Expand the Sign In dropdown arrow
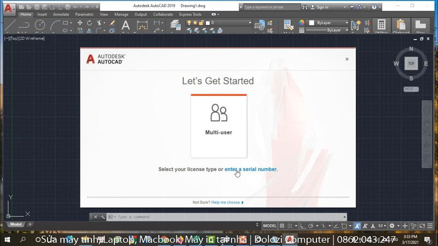438x246 pixels. pyautogui.click(x=345, y=7)
